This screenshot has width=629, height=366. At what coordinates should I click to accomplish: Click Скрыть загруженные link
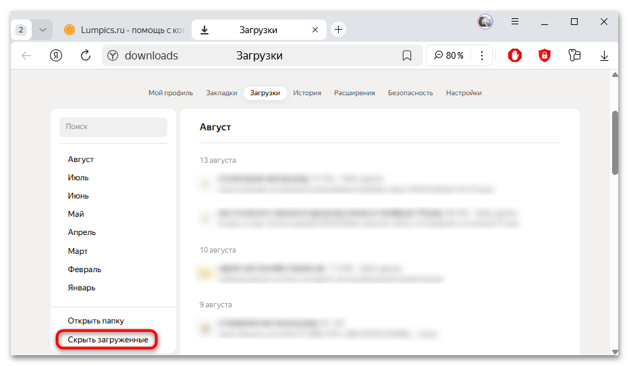tap(108, 340)
